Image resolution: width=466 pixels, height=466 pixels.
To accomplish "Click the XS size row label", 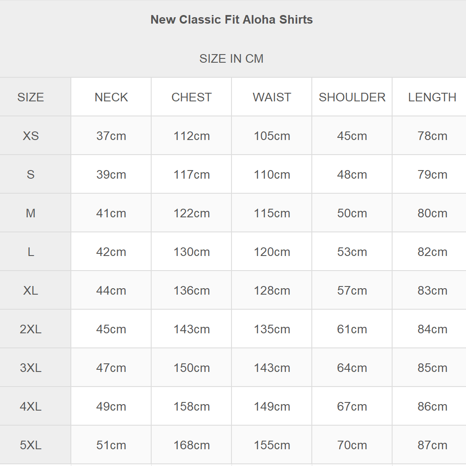I will point(30,136).
